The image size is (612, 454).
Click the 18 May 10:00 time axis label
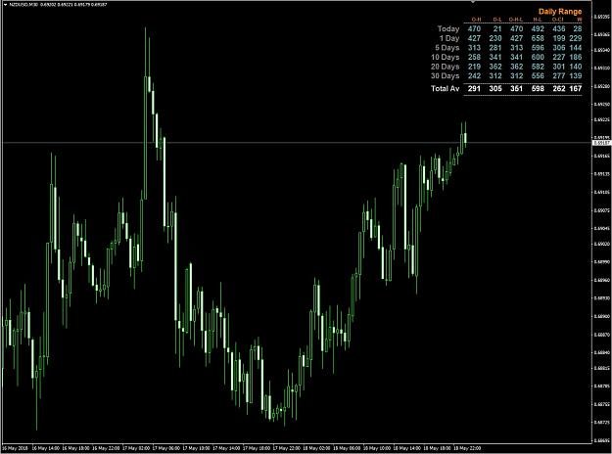point(377,448)
